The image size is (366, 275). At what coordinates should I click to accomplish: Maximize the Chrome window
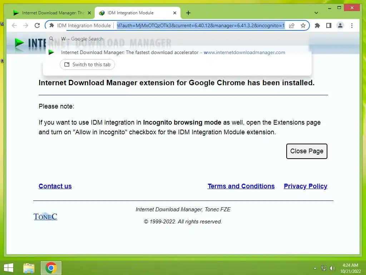(339, 8)
